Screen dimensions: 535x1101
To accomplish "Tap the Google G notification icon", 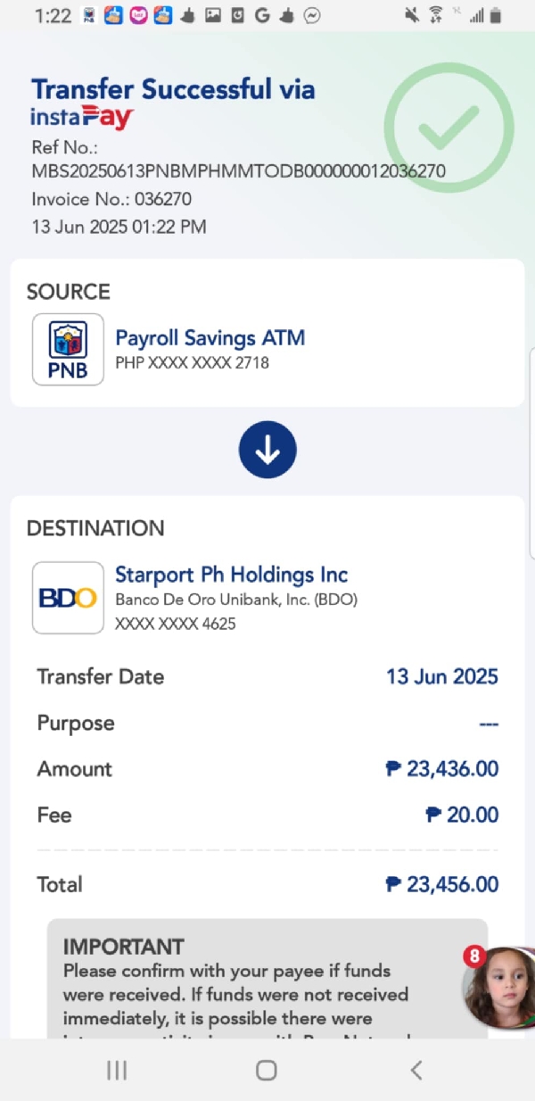I will 262,15.
